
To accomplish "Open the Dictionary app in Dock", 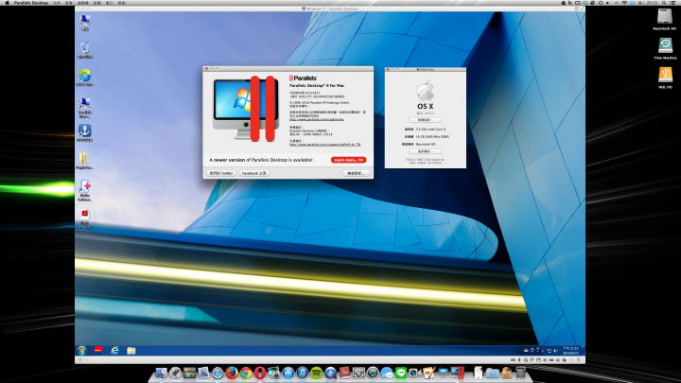I will tap(344, 373).
